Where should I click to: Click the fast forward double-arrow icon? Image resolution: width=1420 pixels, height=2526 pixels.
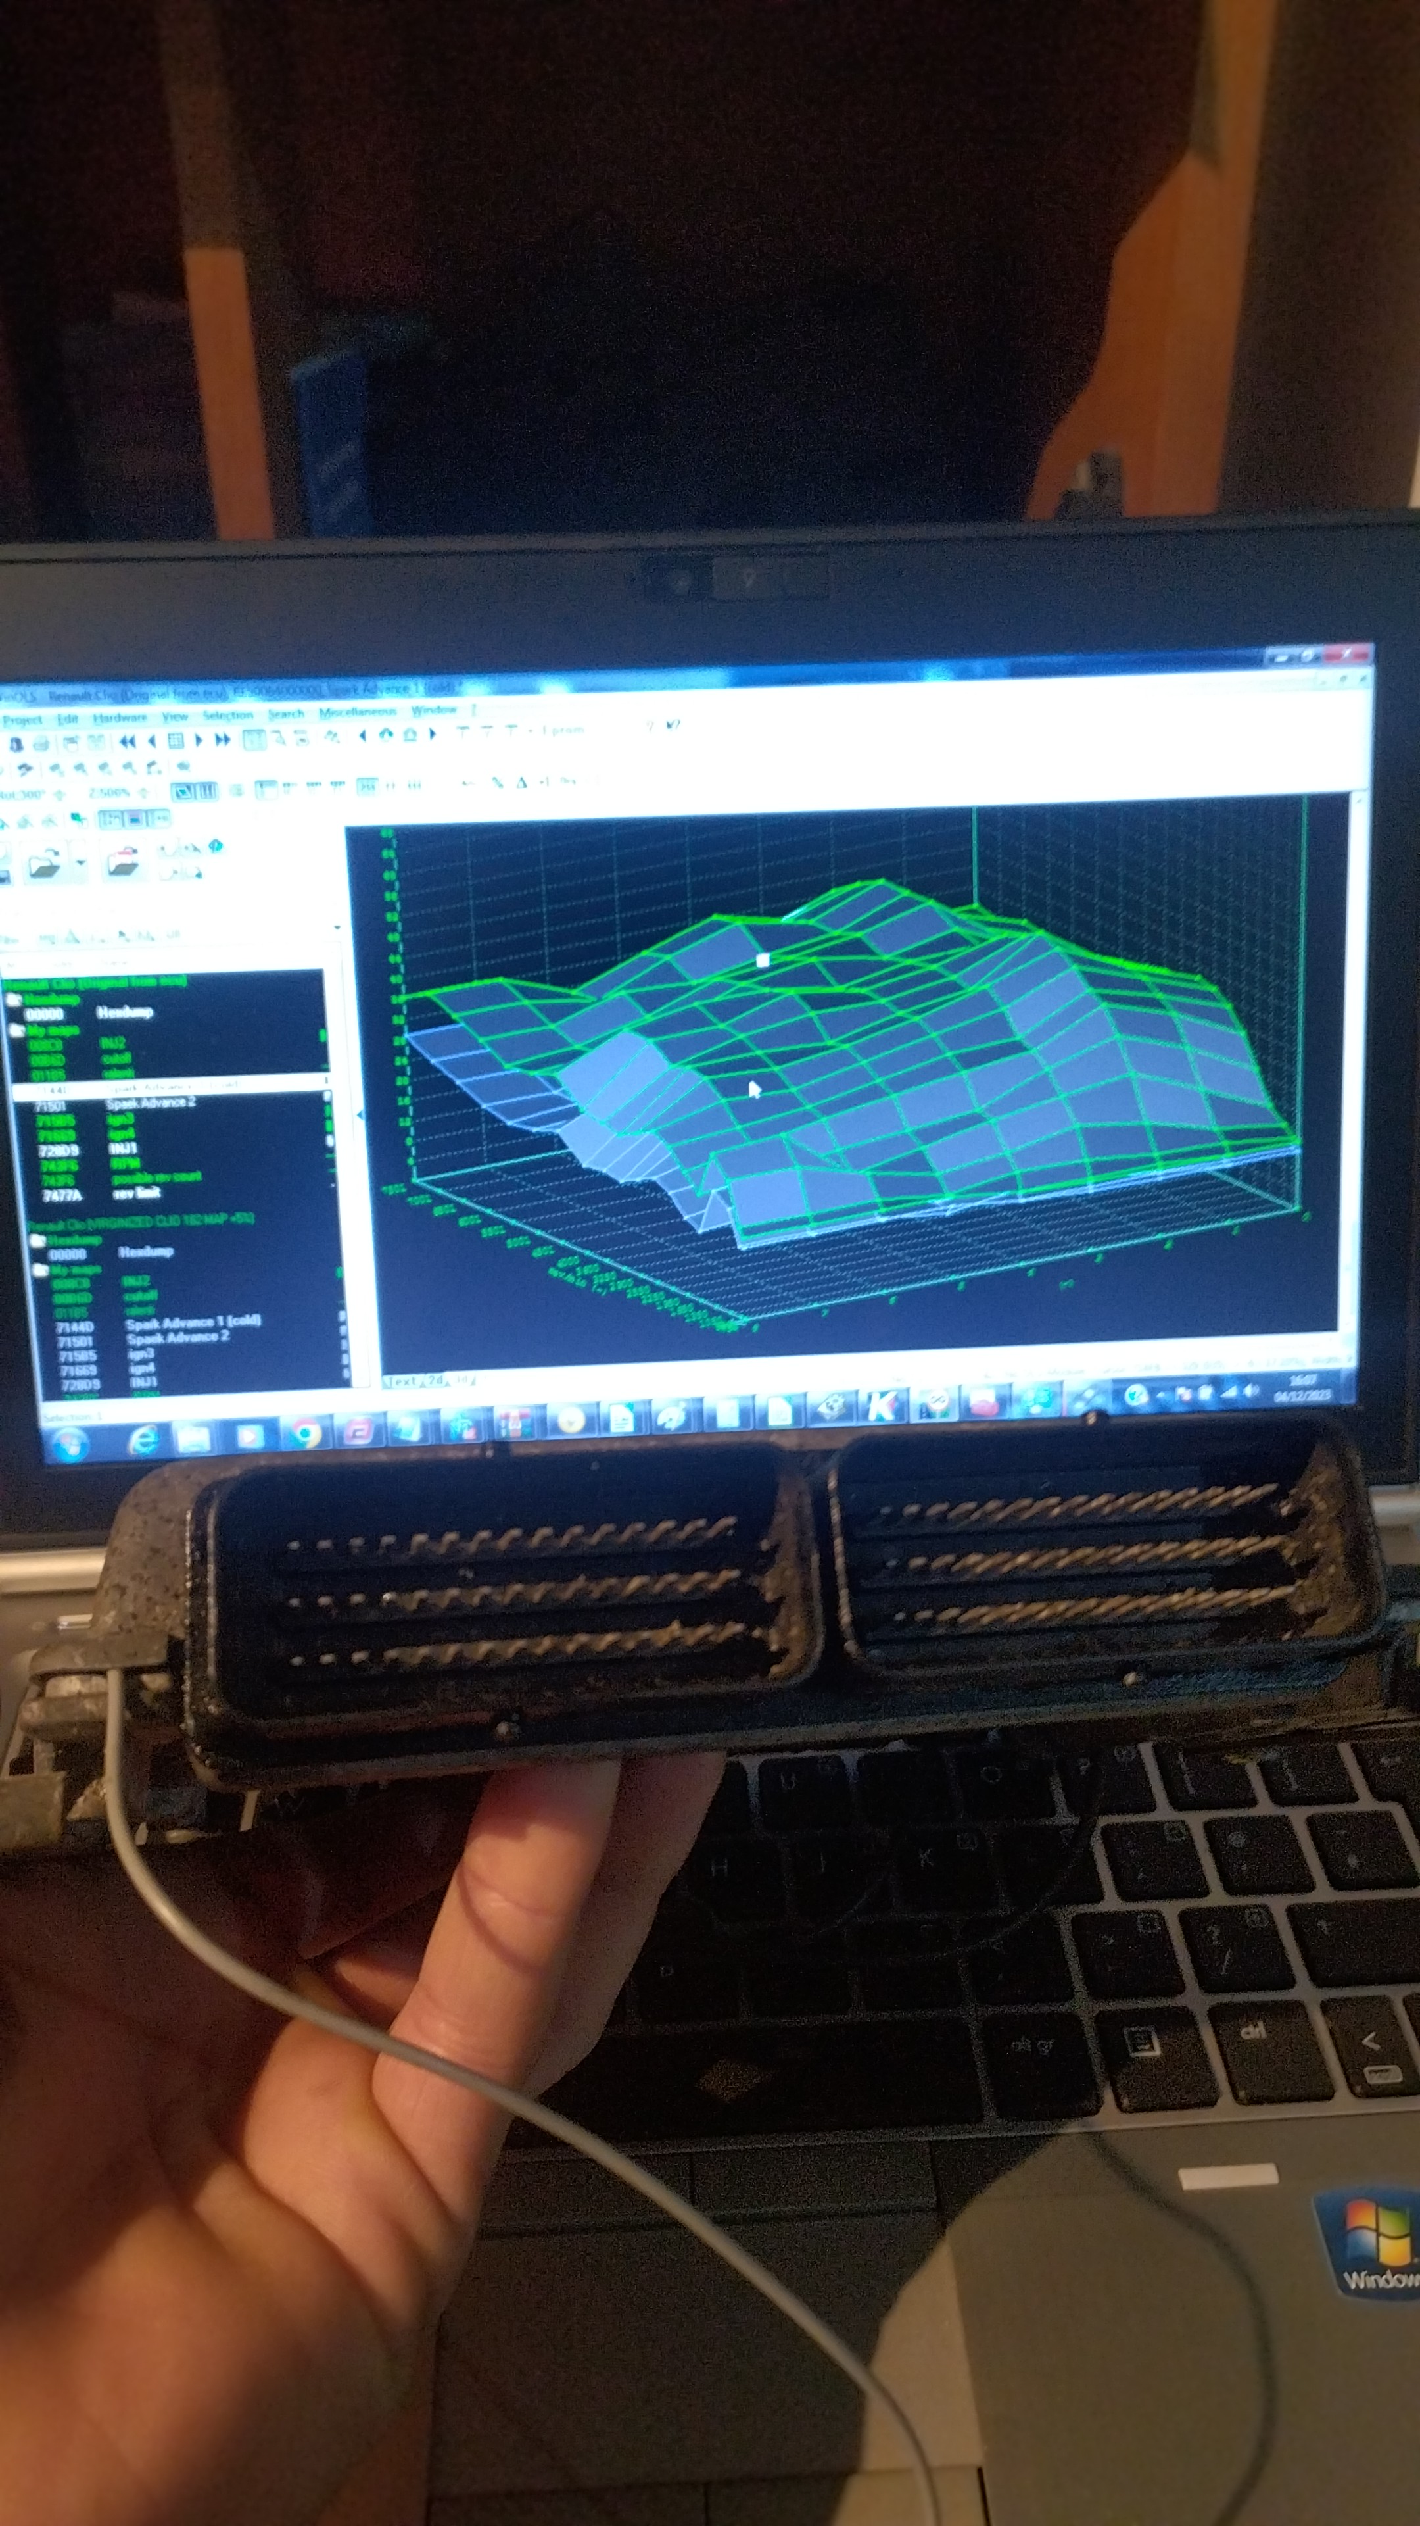(222, 739)
